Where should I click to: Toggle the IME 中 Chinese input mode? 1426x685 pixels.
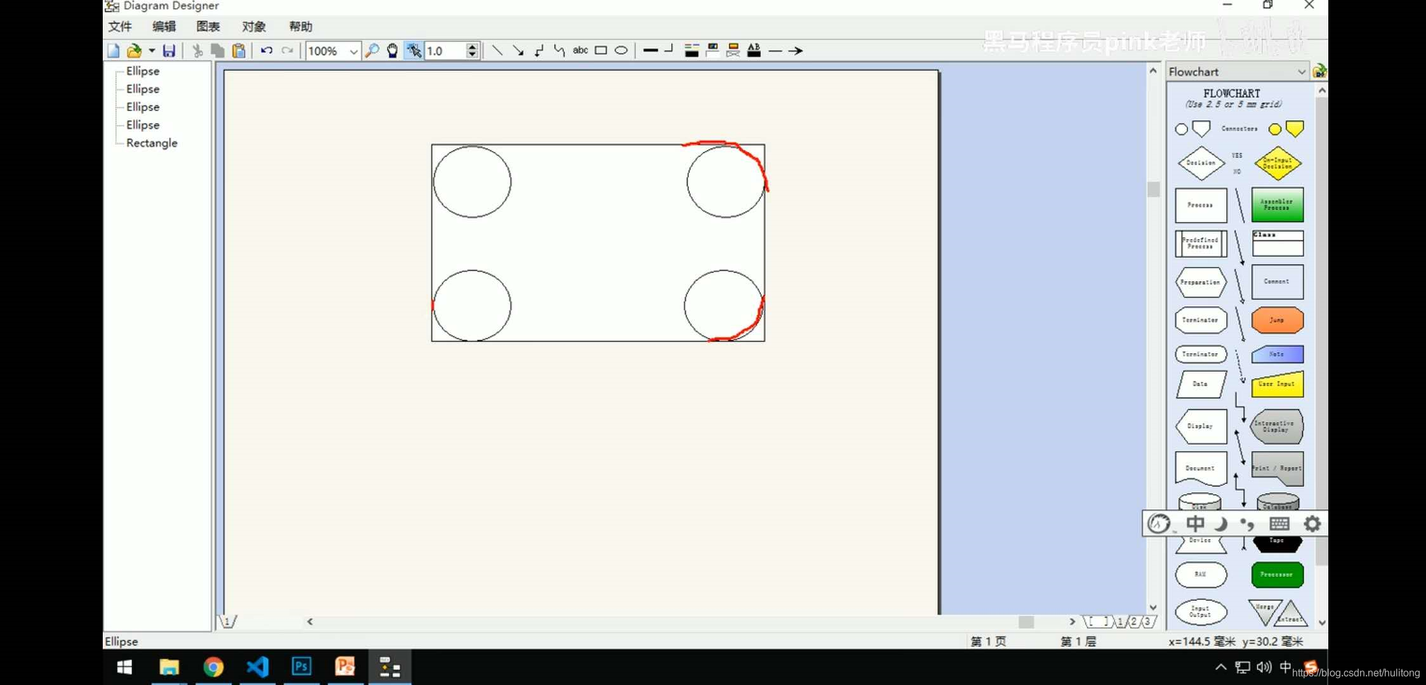point(1195,524)
